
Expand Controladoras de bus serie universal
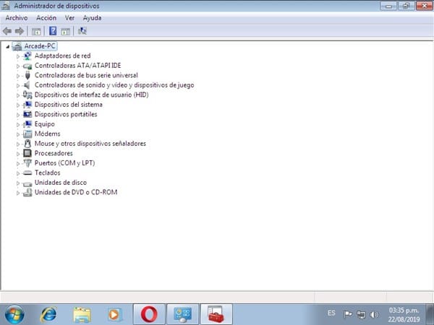18,76
